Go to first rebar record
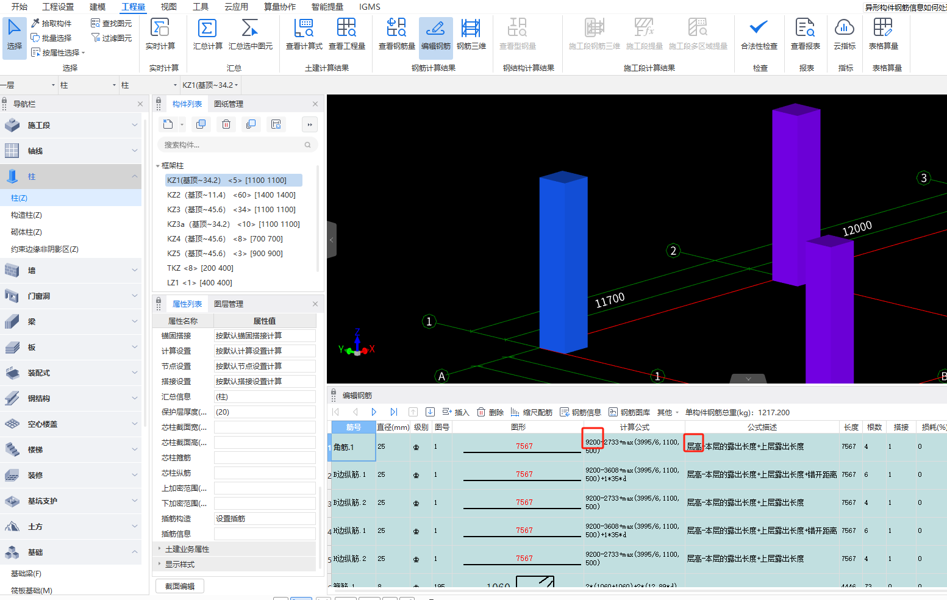 [336, 412]
